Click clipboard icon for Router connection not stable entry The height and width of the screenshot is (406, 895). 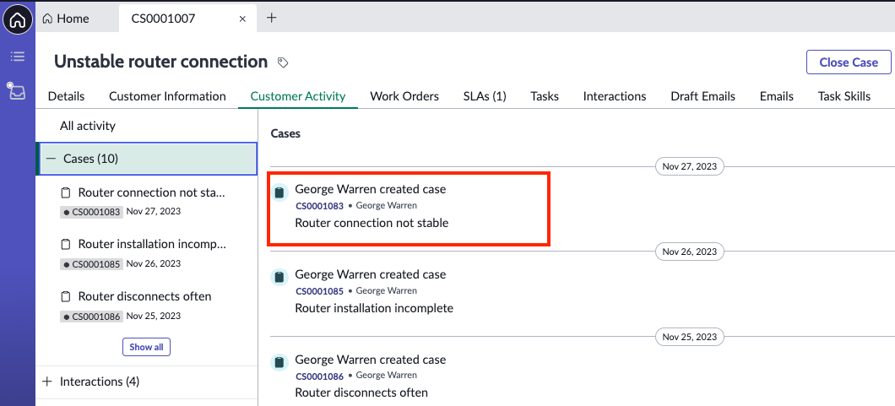(279, 192)
